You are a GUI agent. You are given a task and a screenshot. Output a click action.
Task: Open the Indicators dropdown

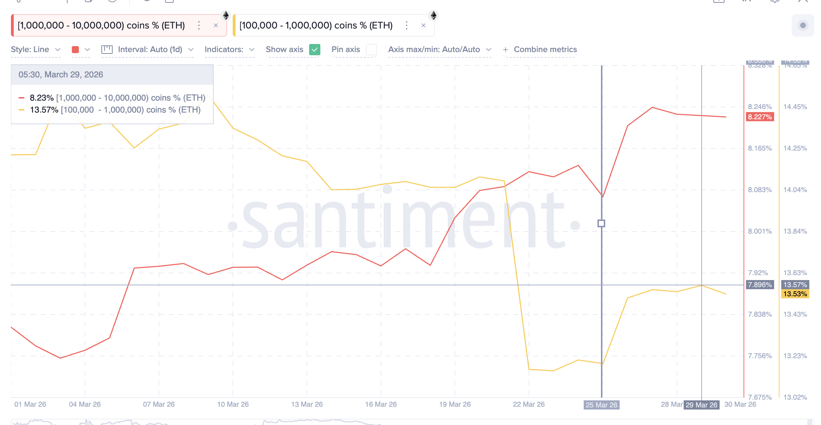229,50
